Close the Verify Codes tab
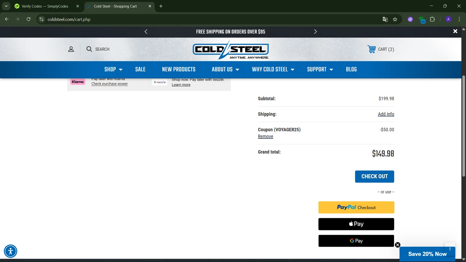The height and width of the screenshot is (262, 466). tap(78, 6)
